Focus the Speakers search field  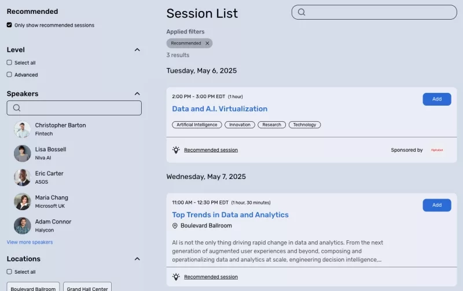(x=74, y=108)
